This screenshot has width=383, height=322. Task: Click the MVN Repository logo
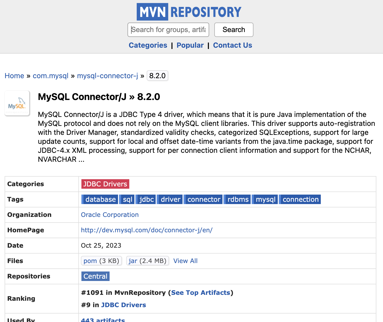point(189,12)
